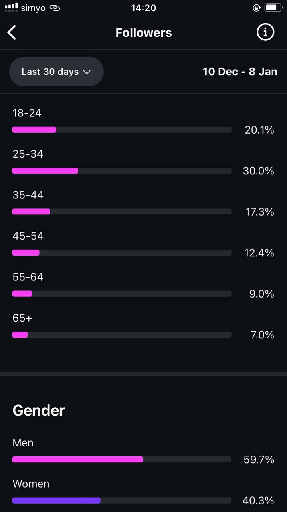Image resolution: width=287 pixels, height=512 pixels.
Task: Tap the back arrow icon
Action: (12, 32)
